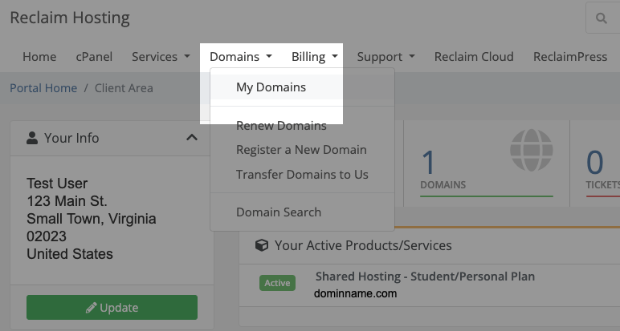
Task: Open the Support dropdown menu
Action: tap(386, 57)
